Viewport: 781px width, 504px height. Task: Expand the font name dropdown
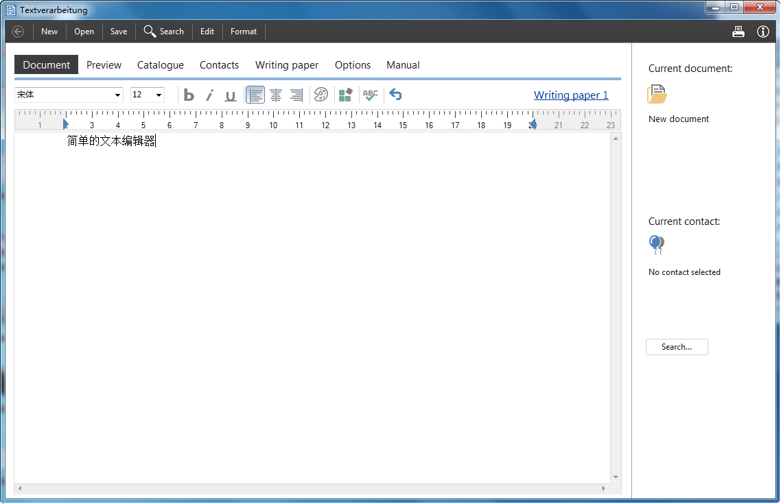(117, 95)
